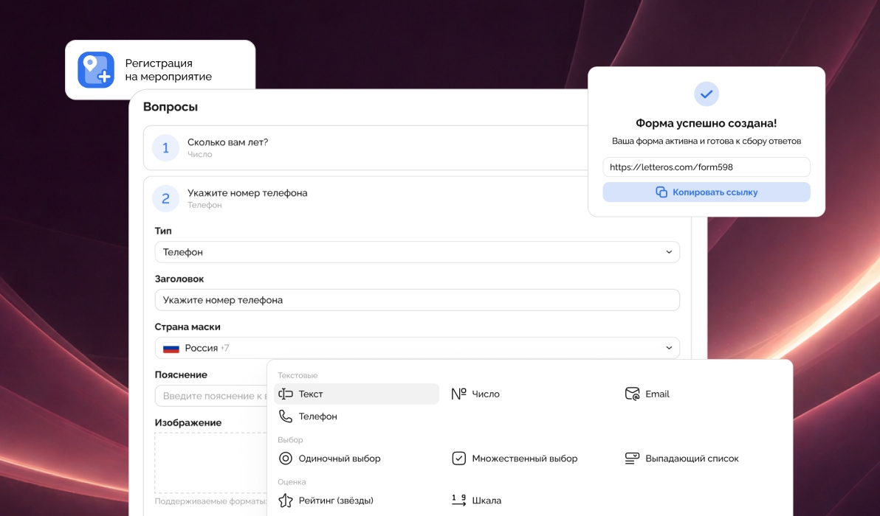Click the Ваша форма активна message text
880x516 pixels.
tap(706, 142)
